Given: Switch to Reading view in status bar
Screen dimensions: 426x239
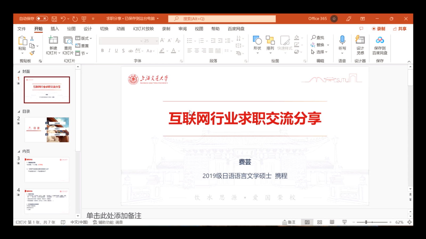Looking at the screenshot, I should pyautogui.click(x=332, y=222).
